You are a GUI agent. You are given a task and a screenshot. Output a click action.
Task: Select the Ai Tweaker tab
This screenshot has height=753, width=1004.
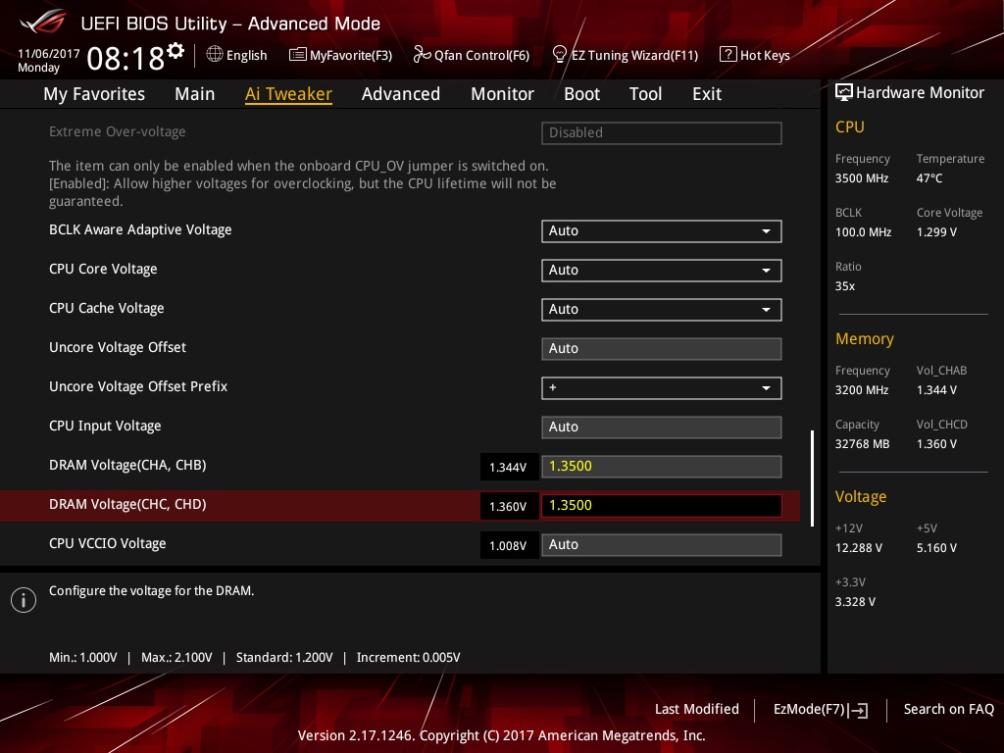(x=288, y=94)
